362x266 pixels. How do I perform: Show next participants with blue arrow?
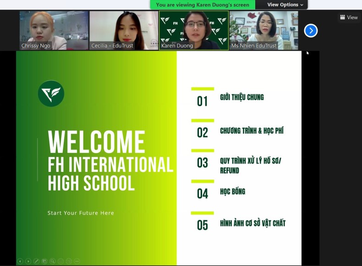click(x=311, y=31)
